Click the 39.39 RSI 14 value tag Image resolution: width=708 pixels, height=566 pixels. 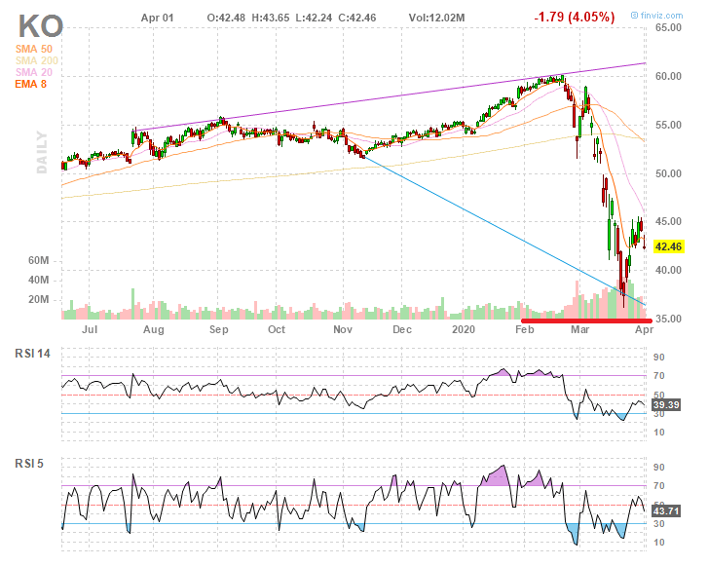pos(666,404)
